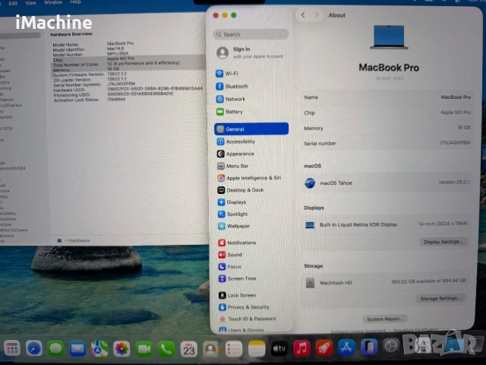Launch Messages from the Dock
The image size is (486, 365).
coord(55,348)
